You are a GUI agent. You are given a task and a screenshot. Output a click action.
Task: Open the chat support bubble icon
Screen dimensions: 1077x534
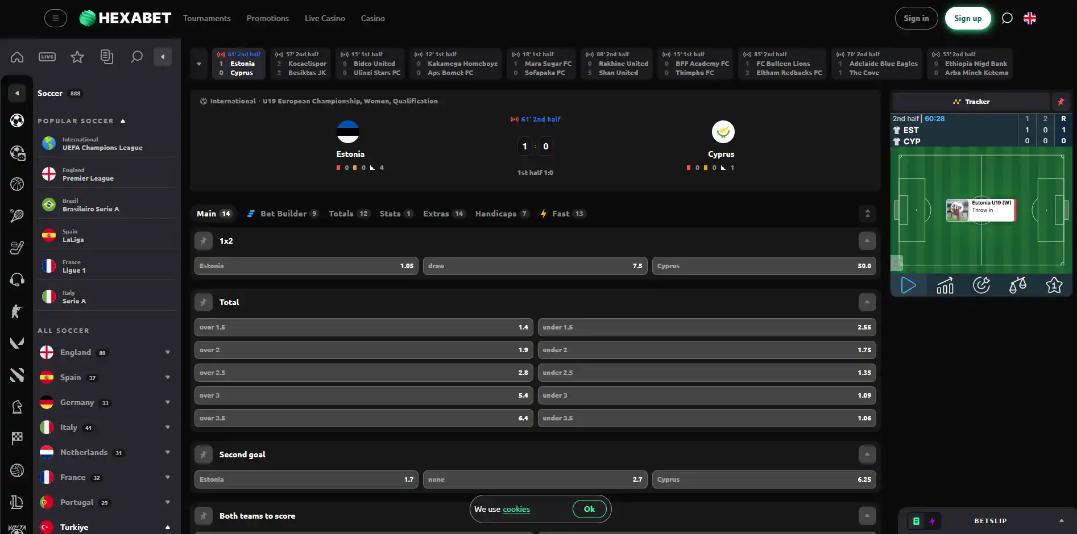coord(1007,18)
